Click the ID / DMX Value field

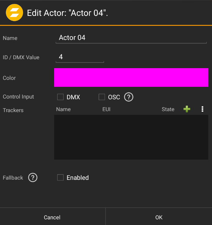coord(80,57)
